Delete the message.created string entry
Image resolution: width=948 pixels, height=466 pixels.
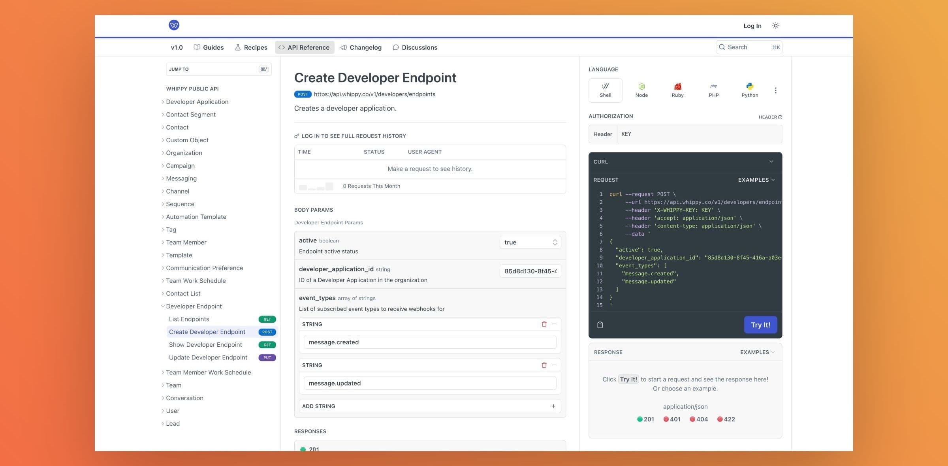tap(544, 324)
